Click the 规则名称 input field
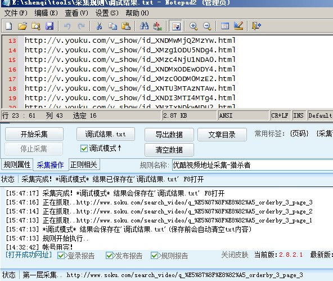Image resolution: width=333 pixels, height=281 pixels. point(253,165)
